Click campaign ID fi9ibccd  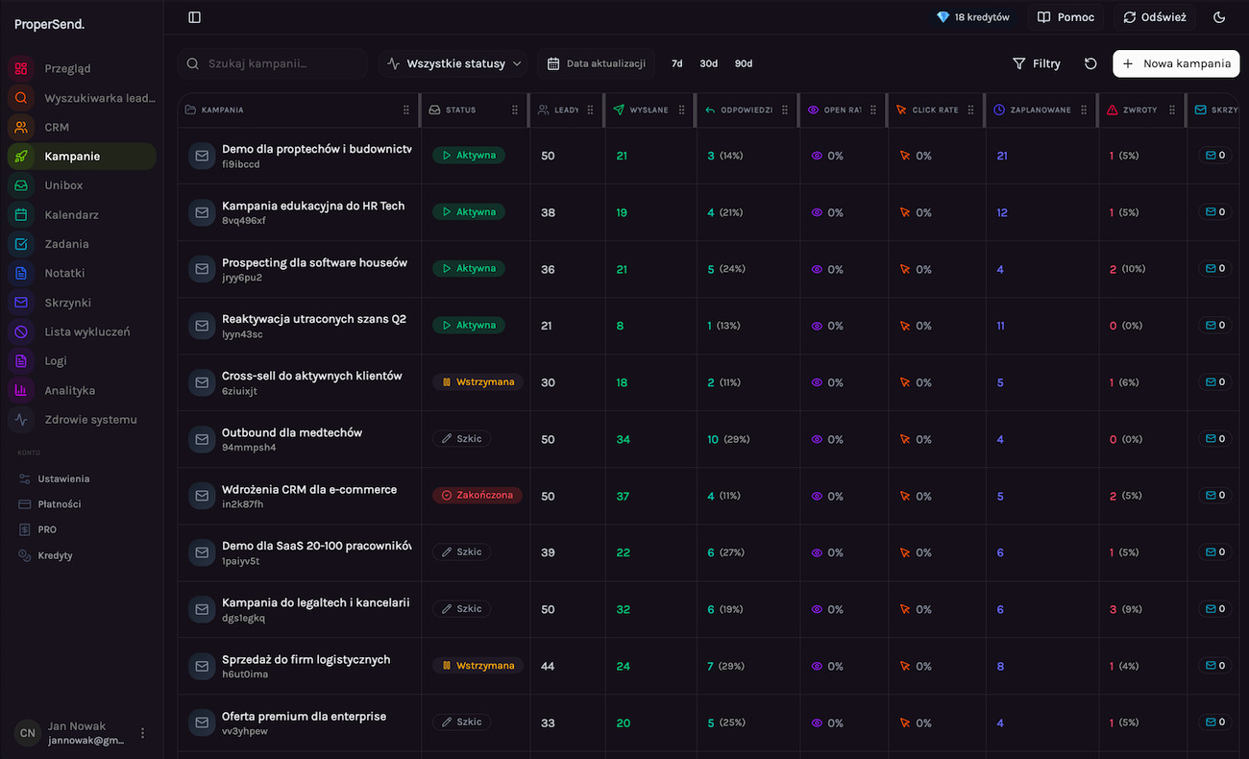[241, 164]
